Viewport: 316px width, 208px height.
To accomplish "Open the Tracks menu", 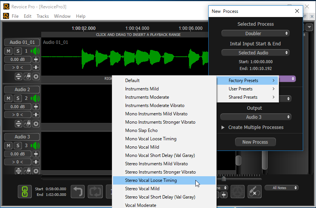I will [x=42, y=16].
